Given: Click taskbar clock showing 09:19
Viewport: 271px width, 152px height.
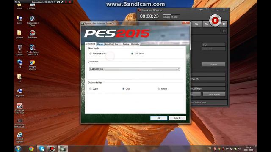Looking at the screenshot, I should [248, 149].
